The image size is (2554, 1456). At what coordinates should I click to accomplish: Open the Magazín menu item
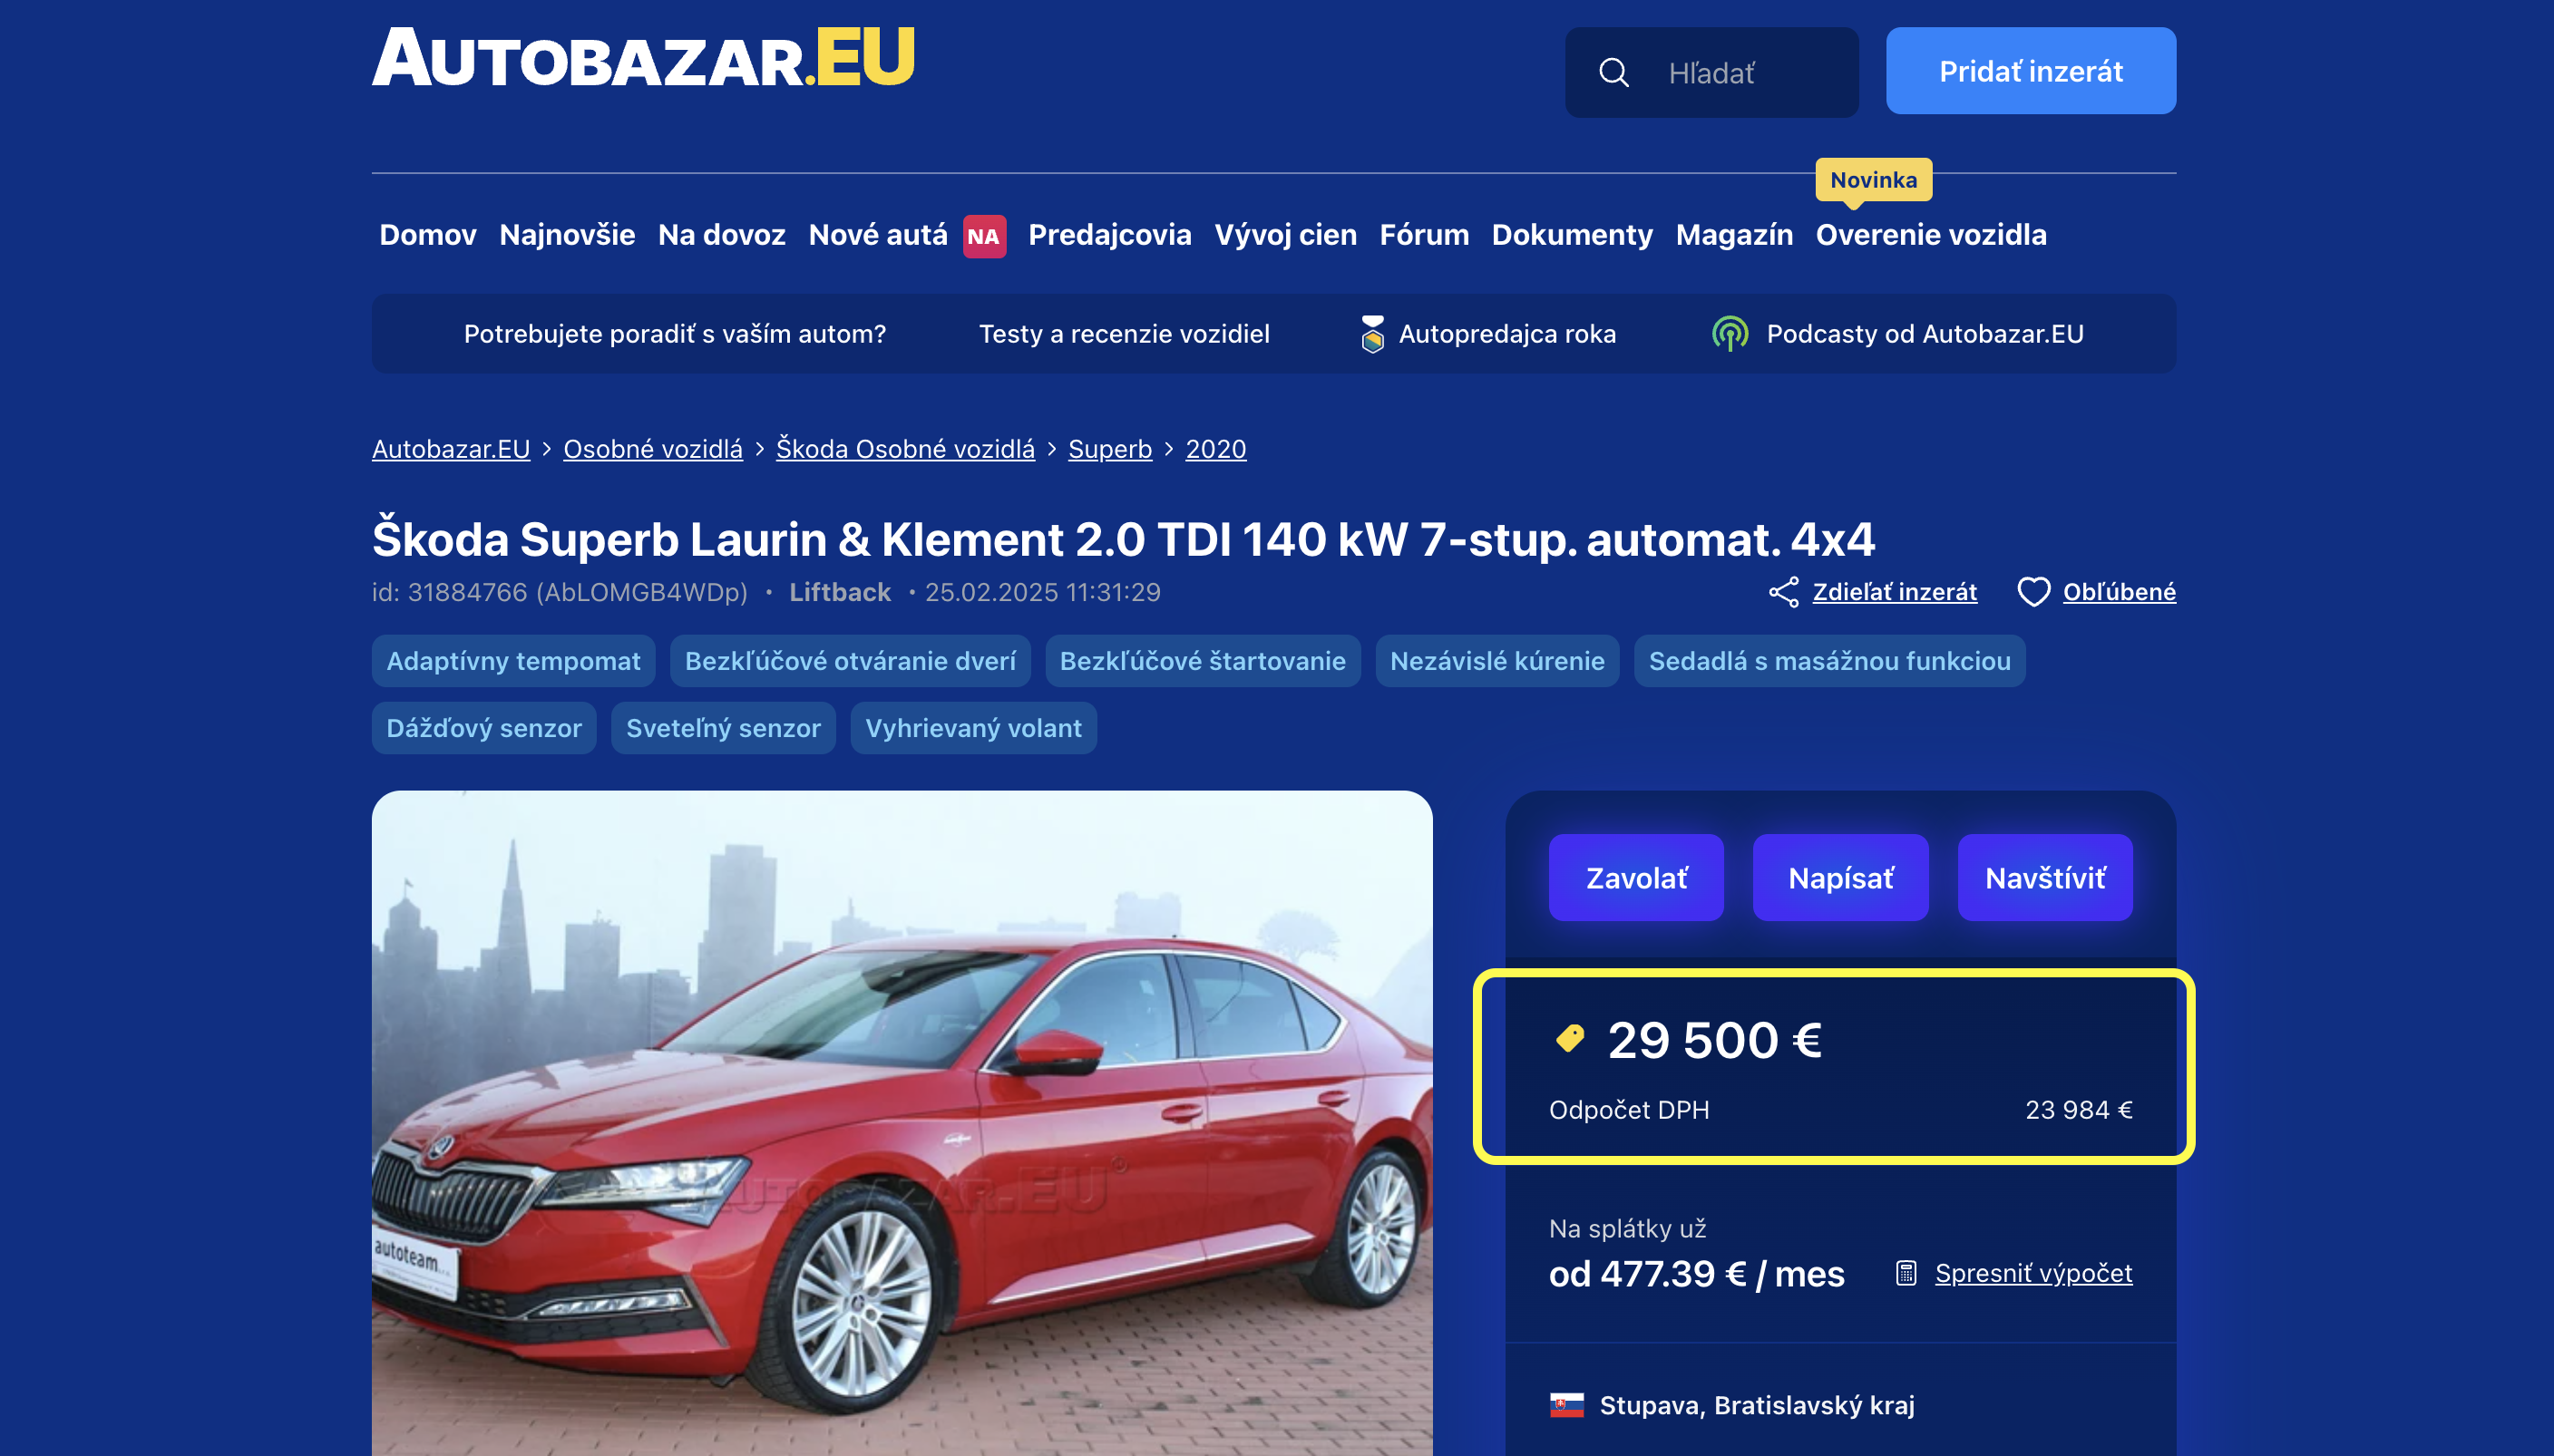click(x=1735, y=235)
